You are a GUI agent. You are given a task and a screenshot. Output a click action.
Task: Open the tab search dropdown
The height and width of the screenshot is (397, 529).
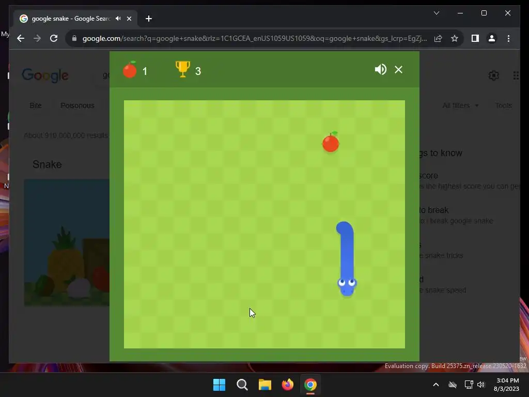436,13
